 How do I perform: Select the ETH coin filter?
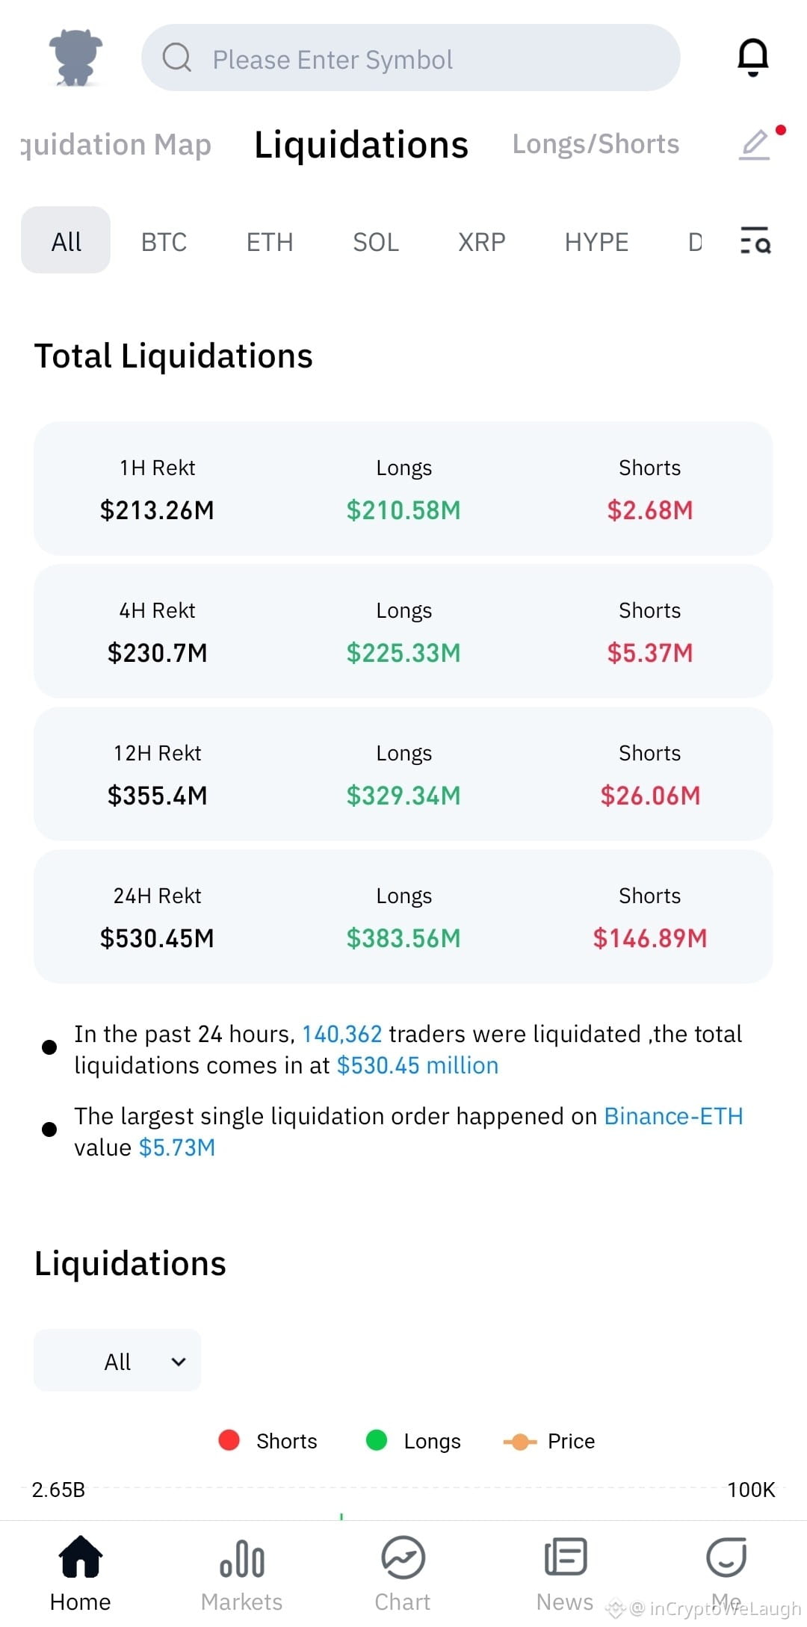270,241
